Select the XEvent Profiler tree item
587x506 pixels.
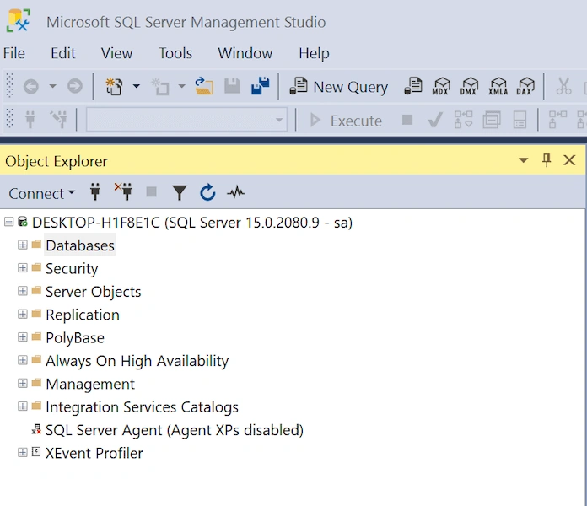(x=94, y=453)
